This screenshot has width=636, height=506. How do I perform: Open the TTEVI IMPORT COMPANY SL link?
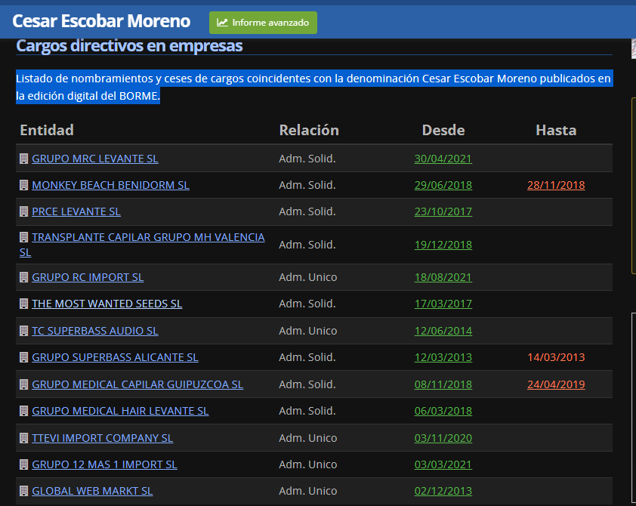(x=102, y=438)
